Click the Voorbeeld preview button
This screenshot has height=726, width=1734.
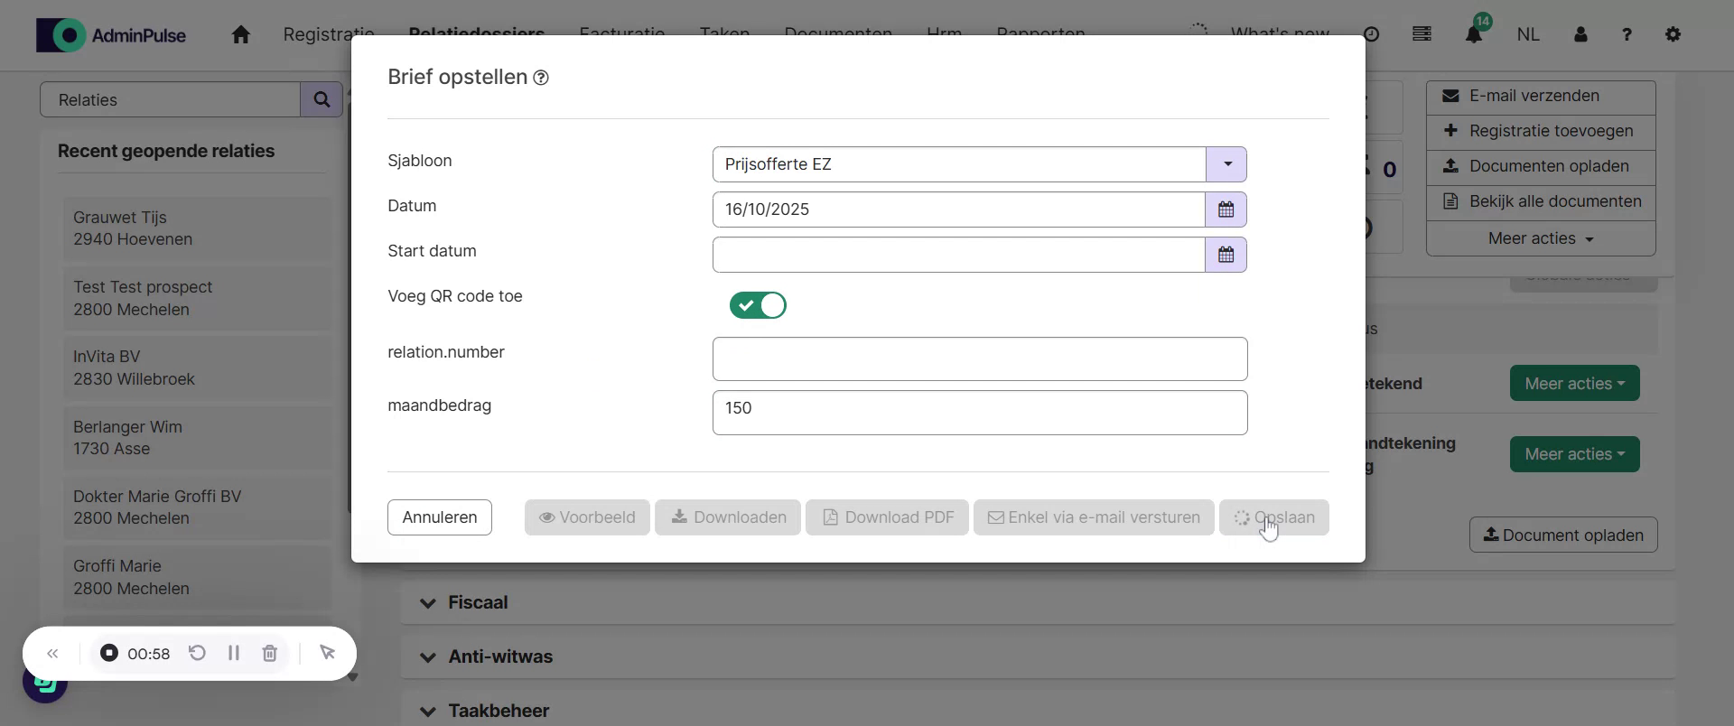coord(587,517)
